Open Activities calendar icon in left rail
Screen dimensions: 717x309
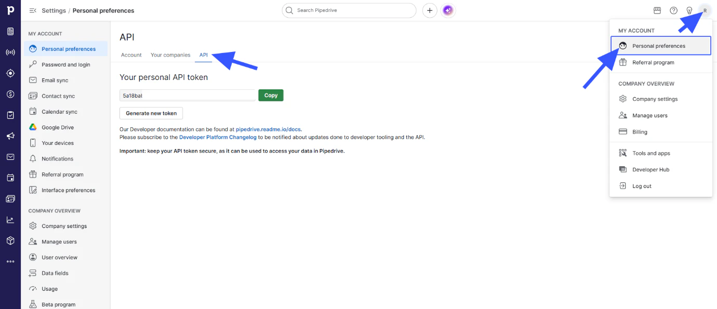tap(10, 178)
